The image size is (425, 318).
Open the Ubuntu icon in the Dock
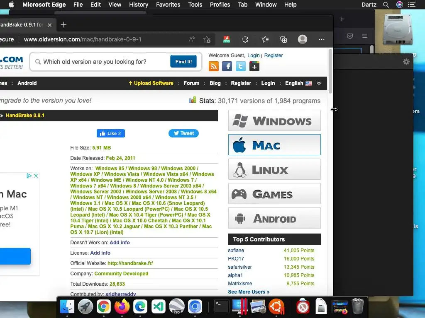point(276,307)
